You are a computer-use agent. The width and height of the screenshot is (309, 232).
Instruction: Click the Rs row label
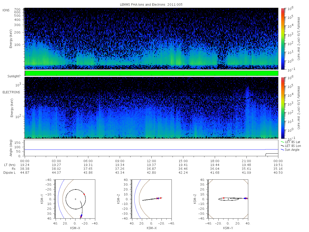[13, 169]
